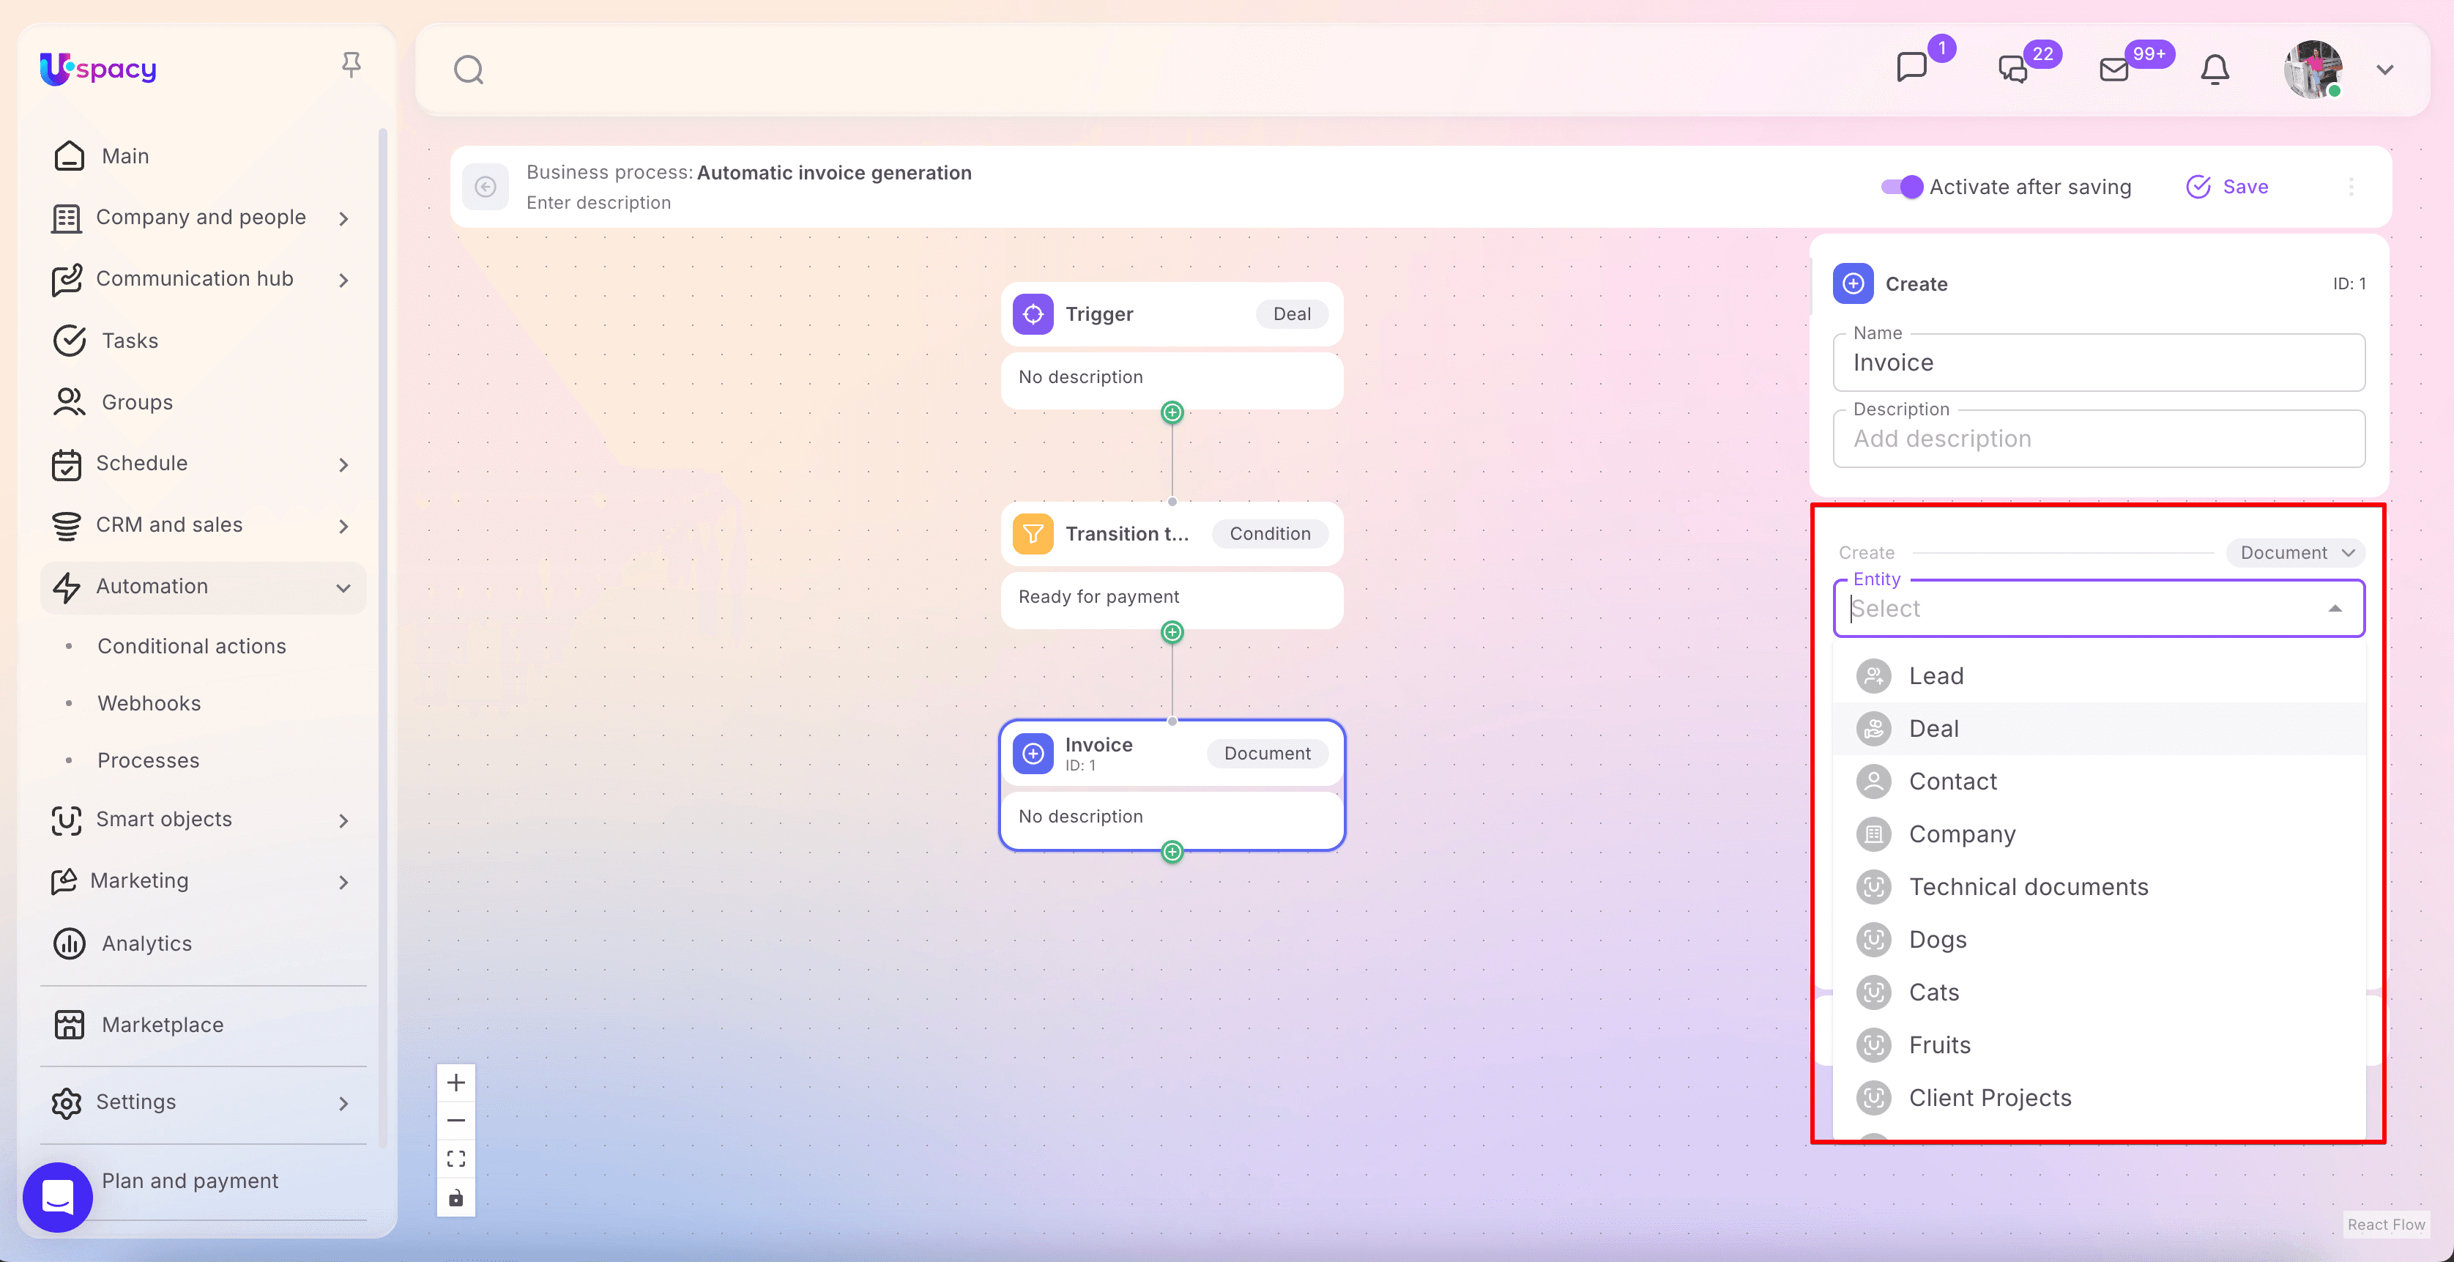Viewport: 2454px width, 1262px height.
Task: Open Processes submenu item
Action: pyautogui.click(x=149, y=760)
